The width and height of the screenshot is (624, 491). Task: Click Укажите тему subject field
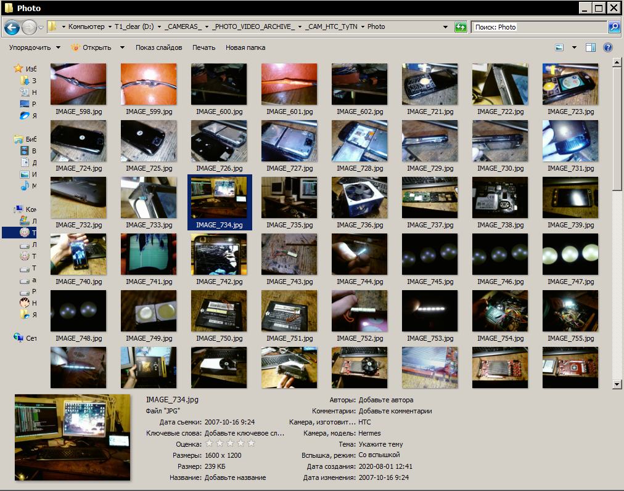click(x=381, y=444)
